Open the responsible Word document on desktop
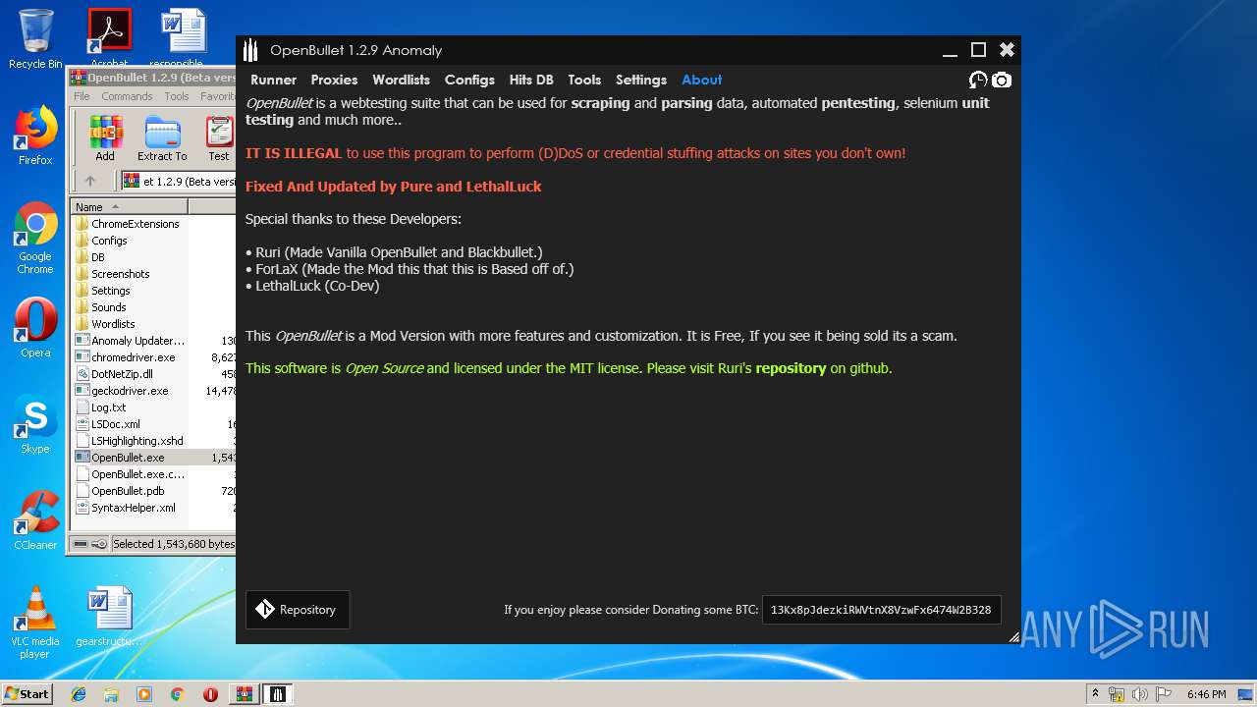 [183, 39]
